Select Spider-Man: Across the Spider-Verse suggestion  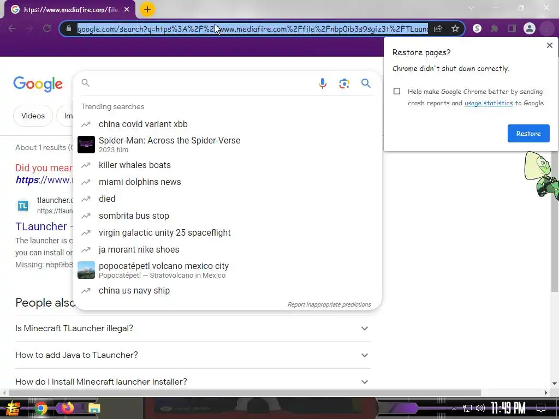pos(227,145)
